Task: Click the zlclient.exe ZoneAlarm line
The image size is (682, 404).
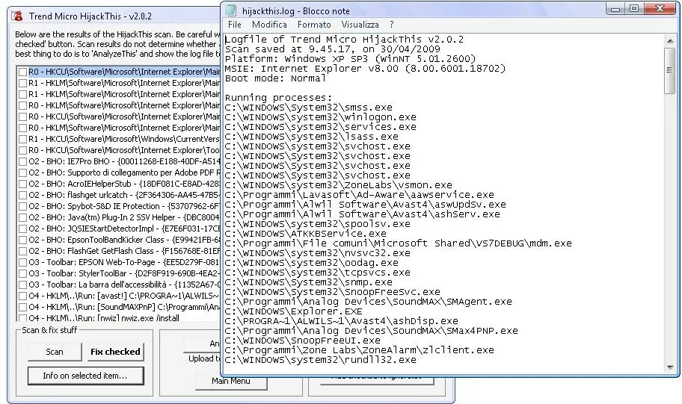Action: (x=359, y=350)
